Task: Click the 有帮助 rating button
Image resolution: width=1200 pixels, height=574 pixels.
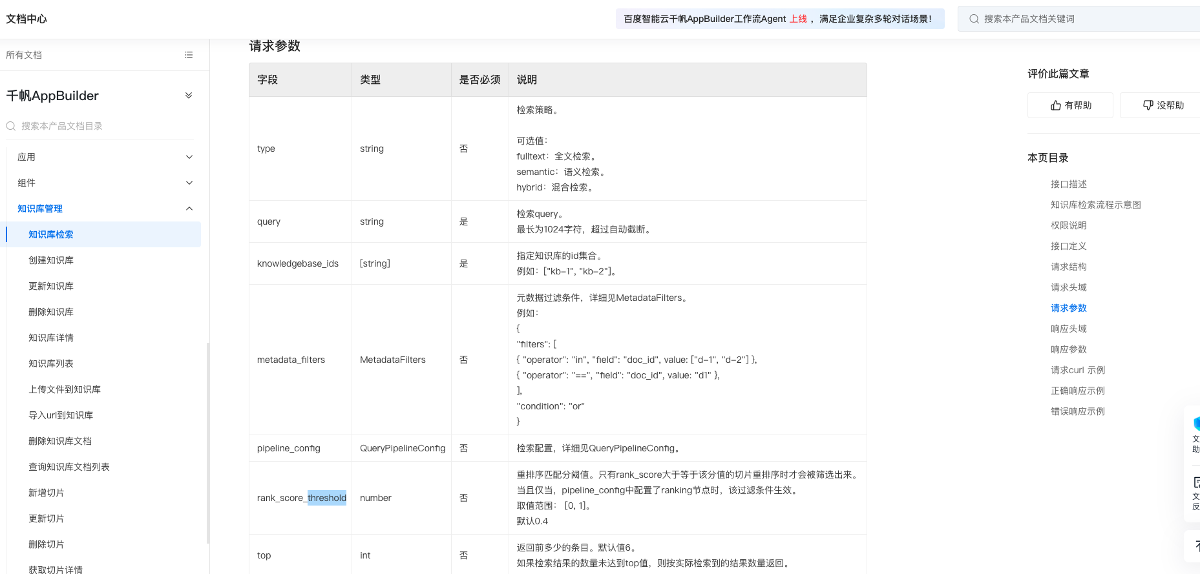Action: point(1070,105)
